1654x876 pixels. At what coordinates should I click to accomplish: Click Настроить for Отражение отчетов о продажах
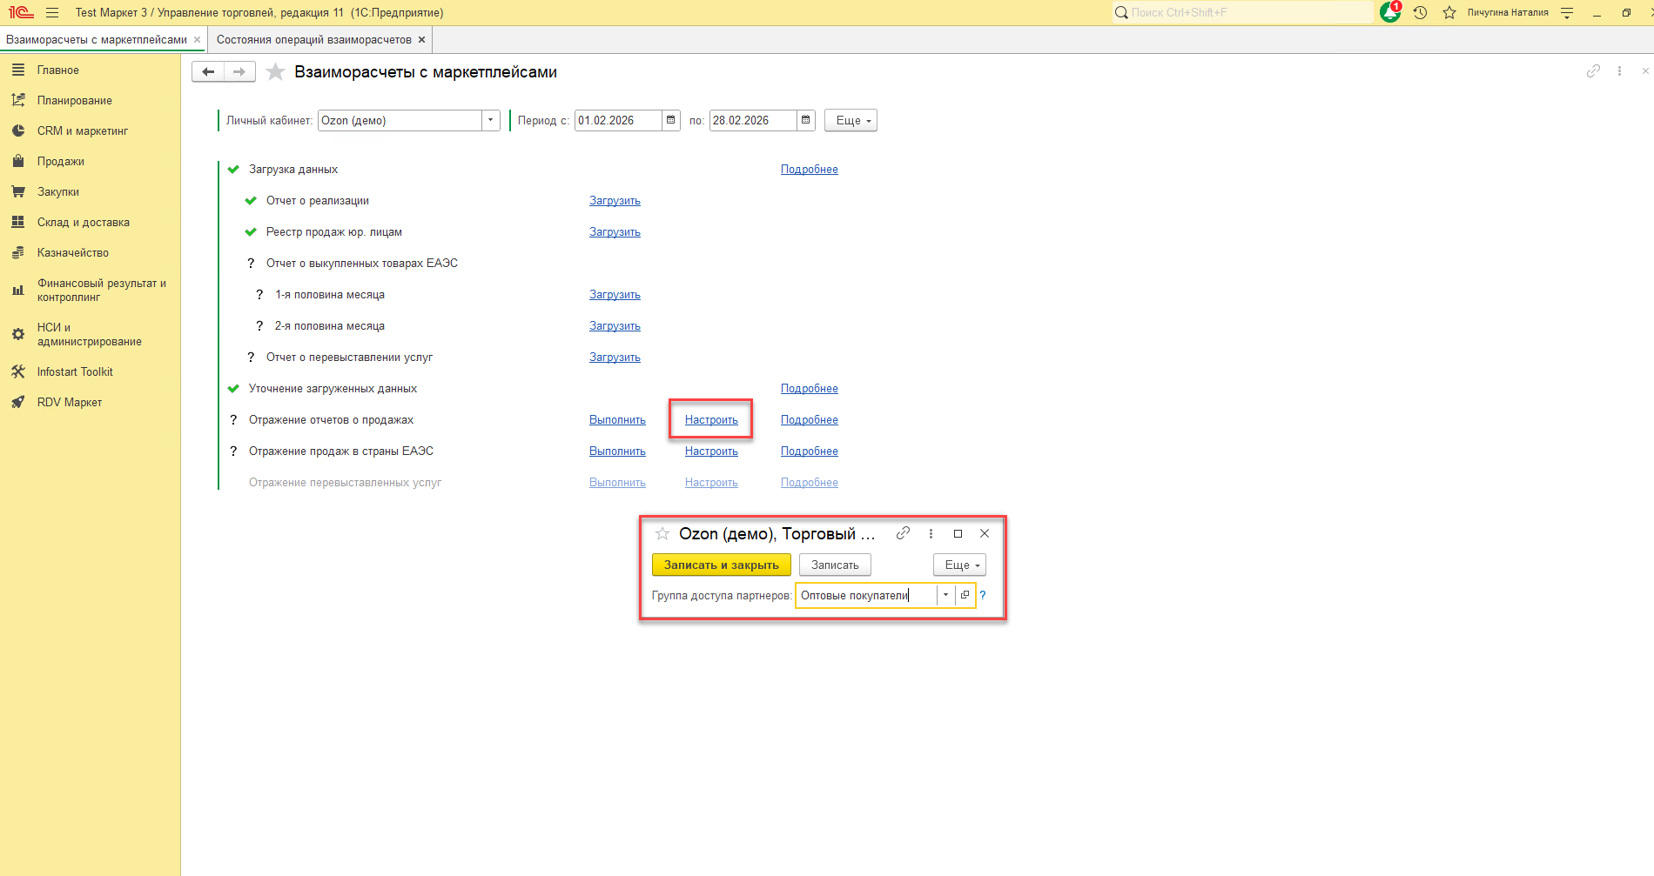click(711, 420)
